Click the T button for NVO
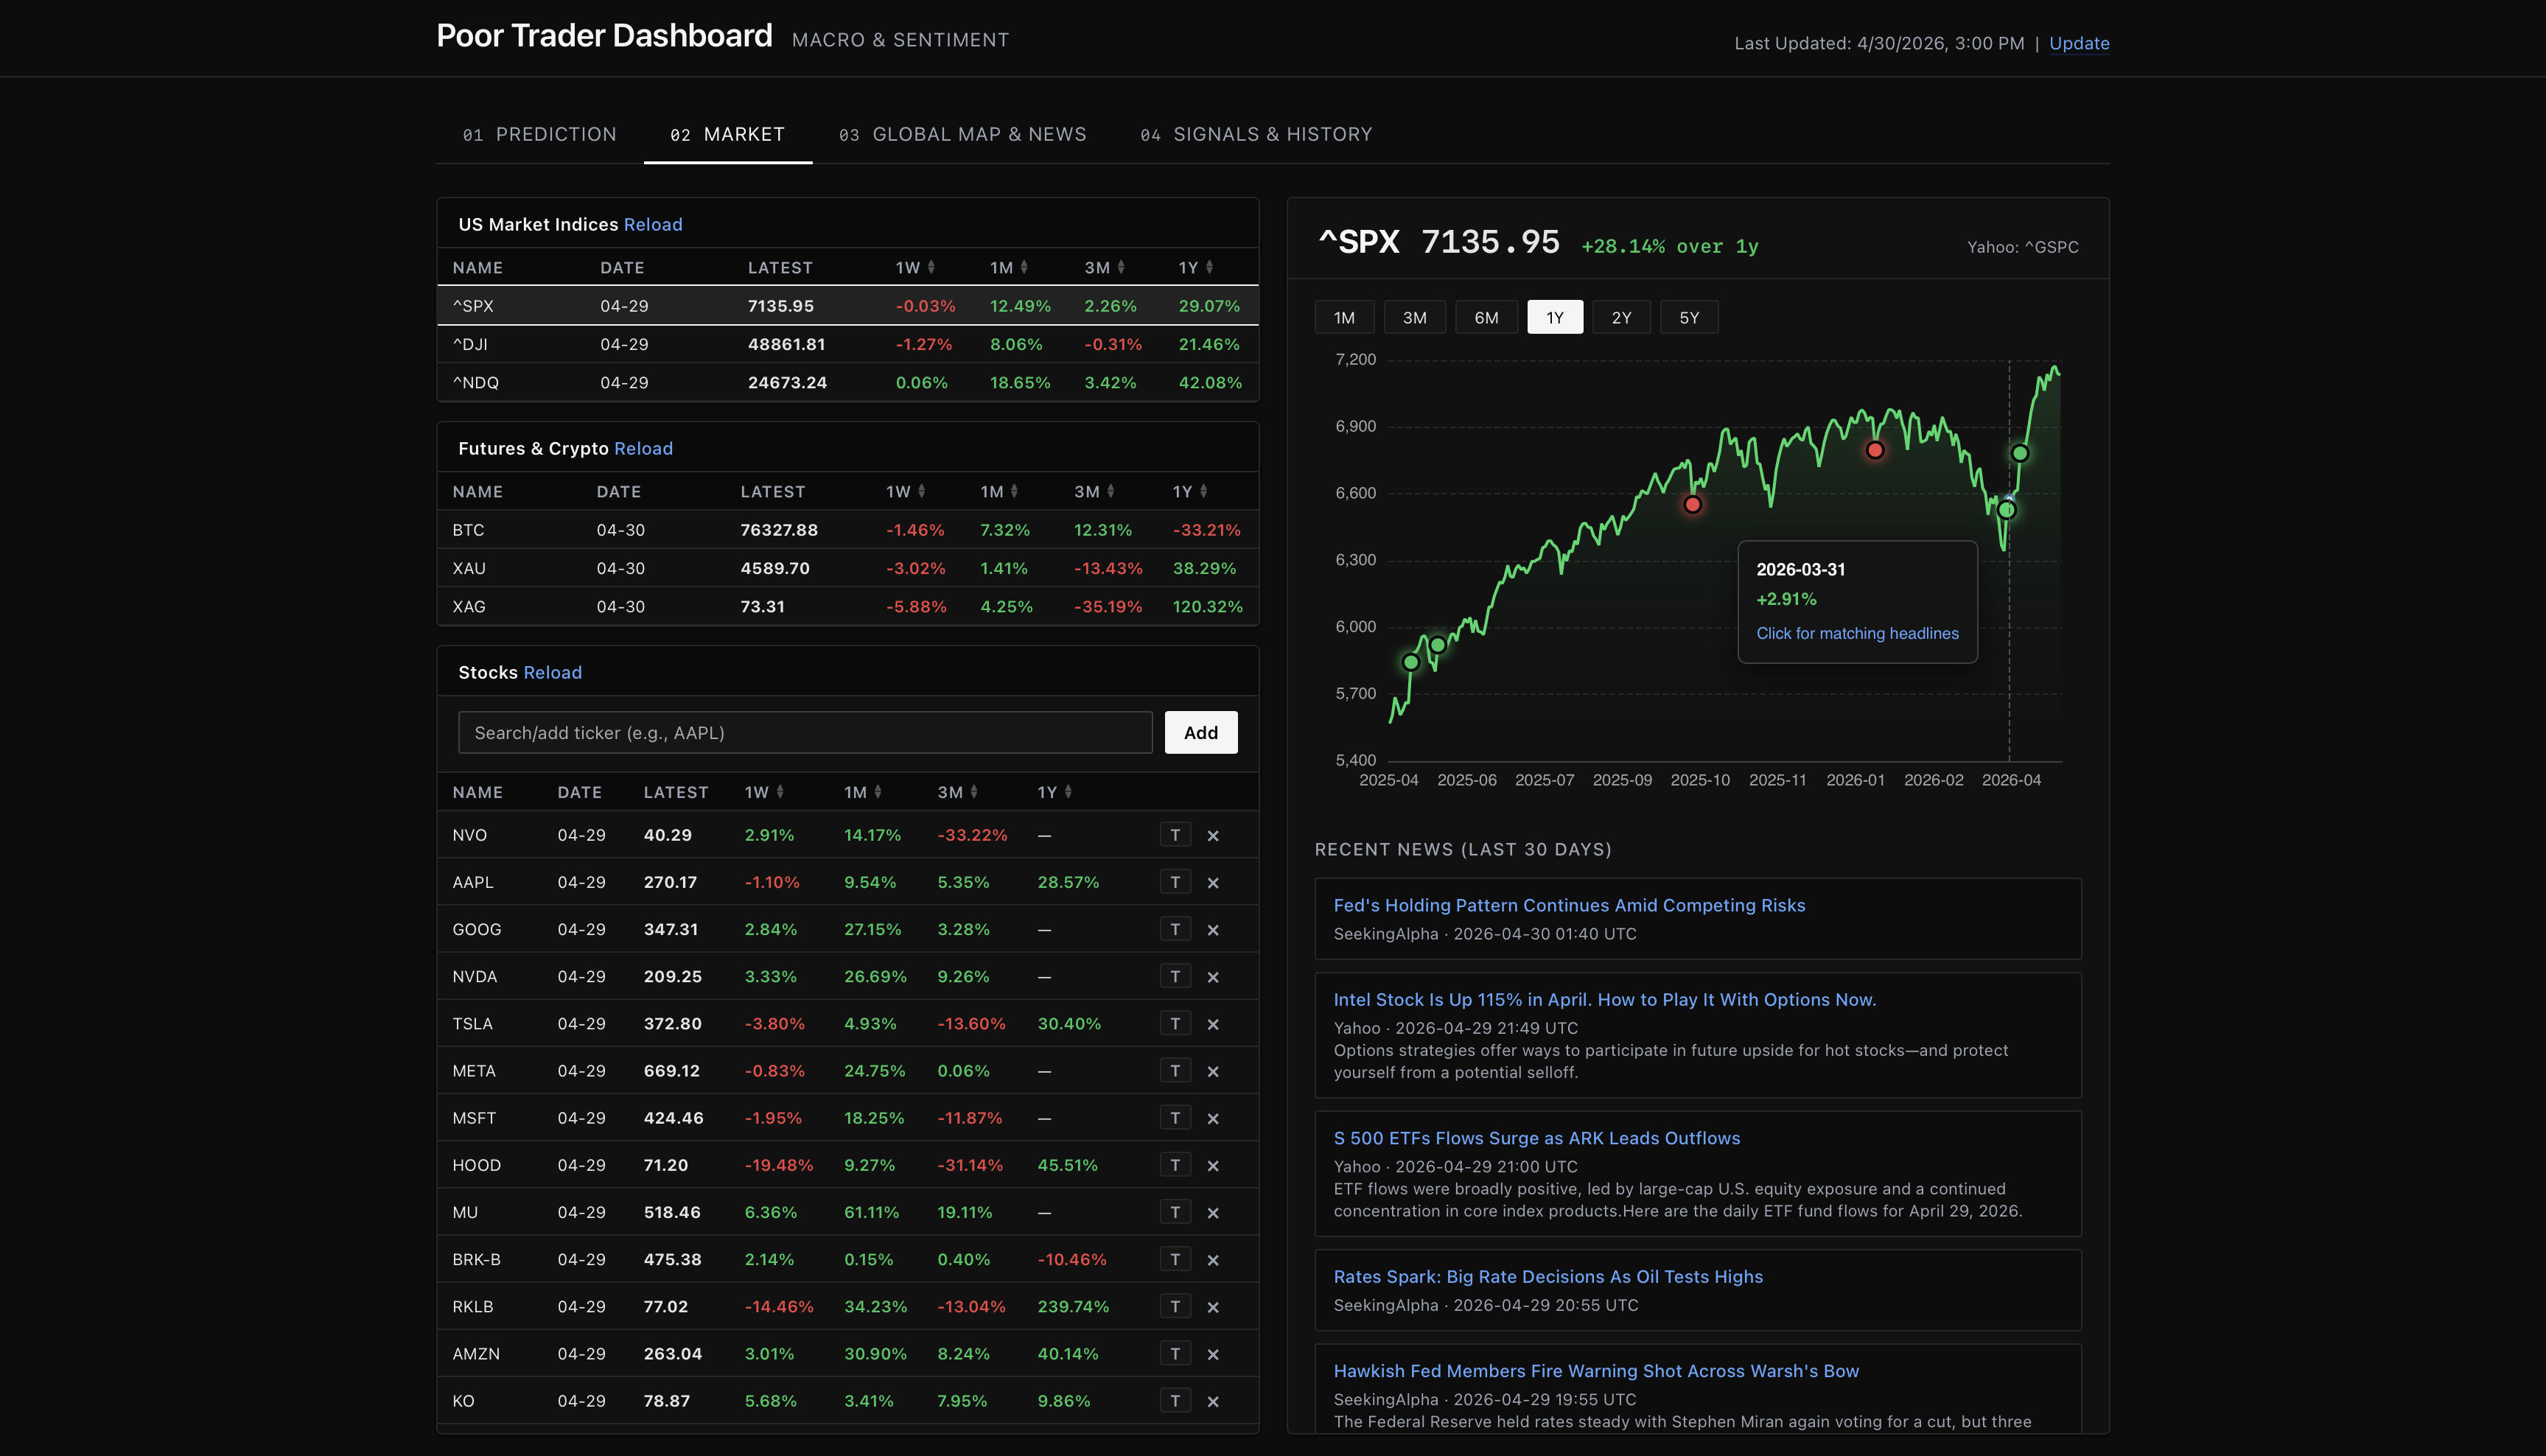The width and height of the screenshot is (2546, 1456). pos(1175,834)
